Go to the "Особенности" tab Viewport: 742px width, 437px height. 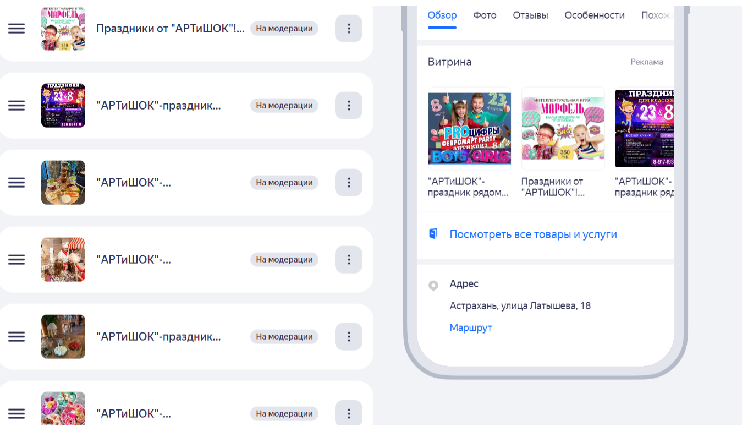click(594, 15)
